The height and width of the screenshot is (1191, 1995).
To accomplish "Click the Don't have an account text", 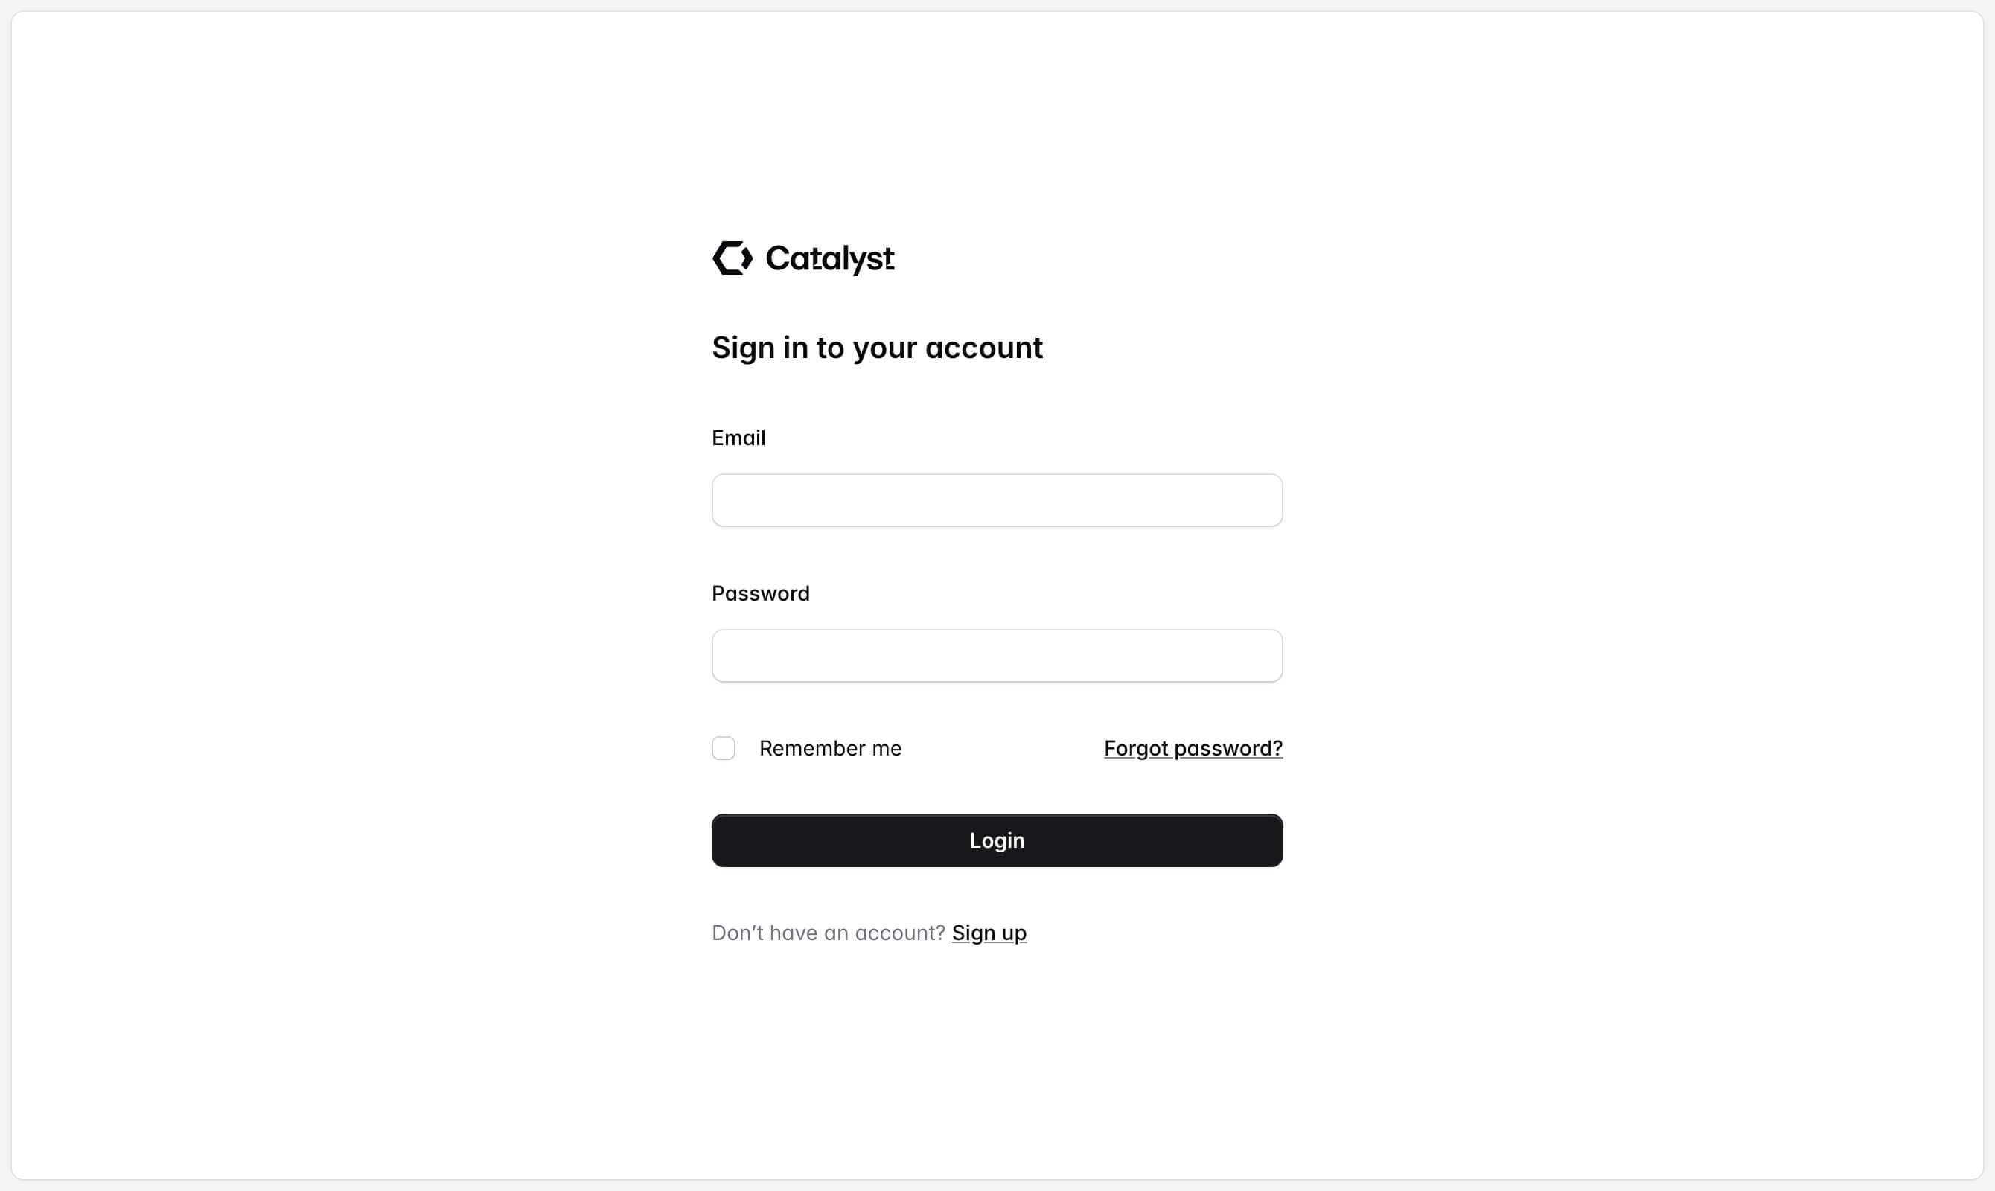I will tap(827, 932).
